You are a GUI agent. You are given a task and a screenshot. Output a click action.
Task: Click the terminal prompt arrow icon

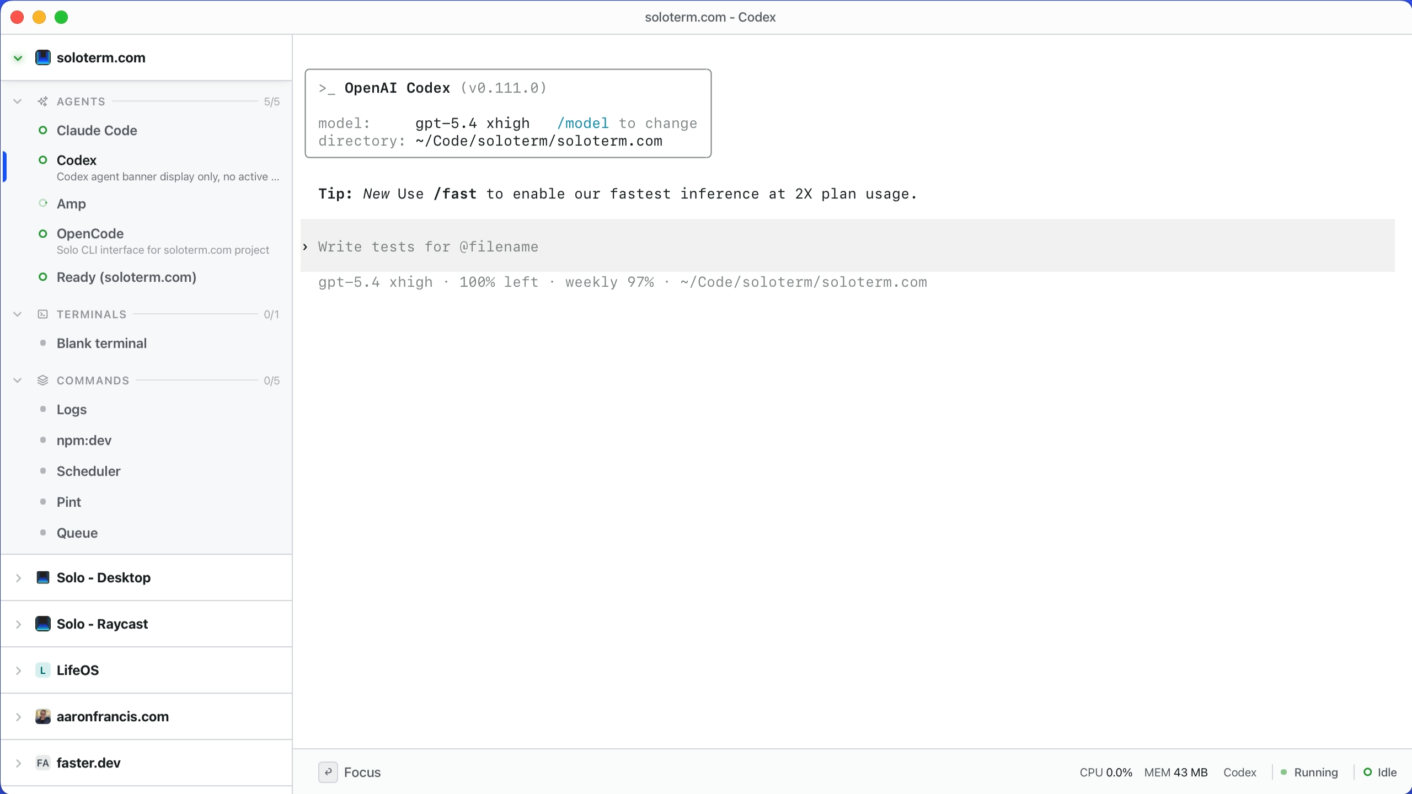[305, 246]
